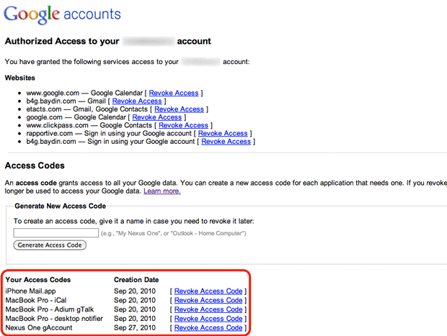Click the 'Your Access Codes' header
This screenshot has height=336, width=447.
[38, 280]
